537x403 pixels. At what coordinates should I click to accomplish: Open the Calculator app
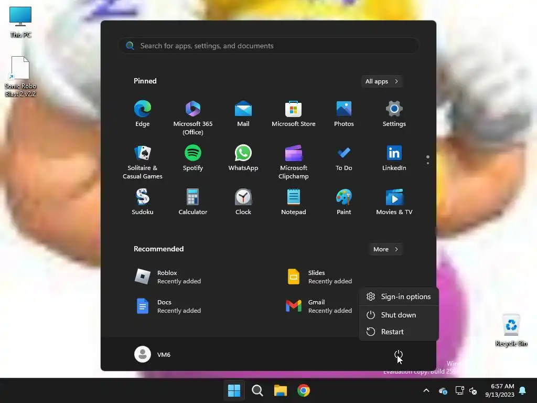[x=193, y=202]
